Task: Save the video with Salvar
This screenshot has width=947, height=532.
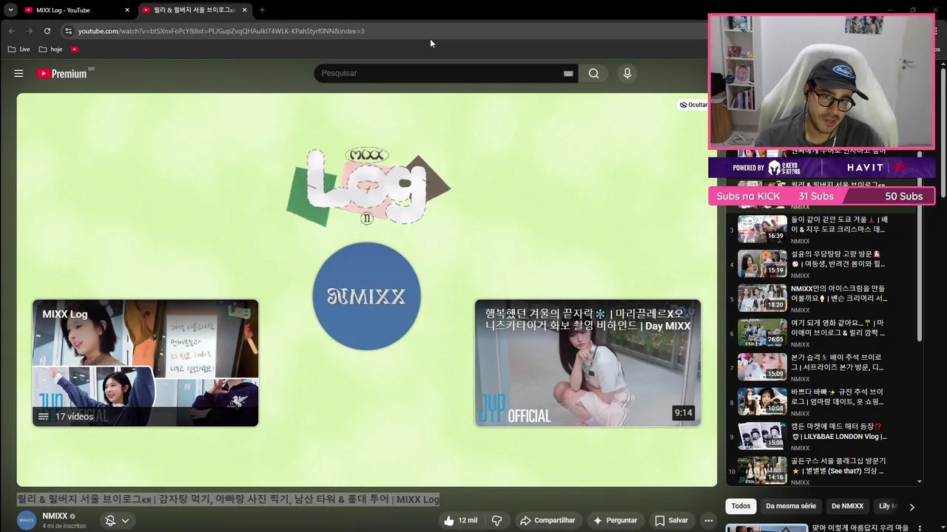Action: point(672,520)
